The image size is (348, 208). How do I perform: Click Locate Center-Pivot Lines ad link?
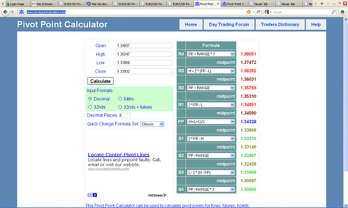(x=119, y=155)
